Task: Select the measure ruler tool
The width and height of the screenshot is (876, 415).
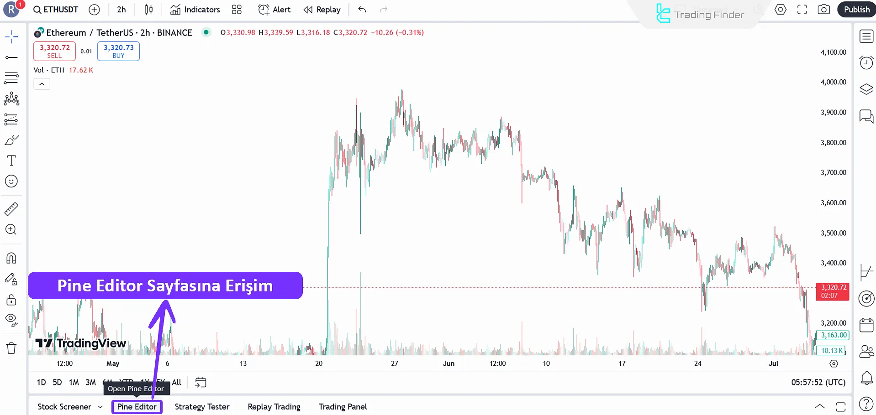Action: point(11,208)
